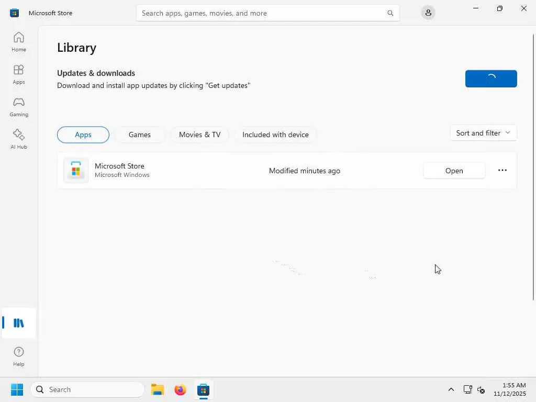Expand the Sort and filter dropdown
This screenshot has height=402, width=536.
point(483,133)
